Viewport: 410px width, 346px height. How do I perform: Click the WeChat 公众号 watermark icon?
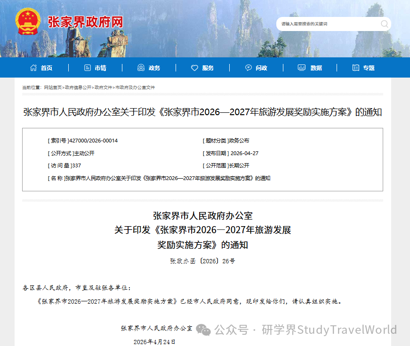(x=202, y=331)
